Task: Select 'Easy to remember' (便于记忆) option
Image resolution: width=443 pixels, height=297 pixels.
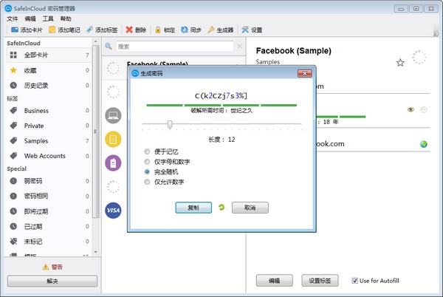Action: tap(147, 151)
